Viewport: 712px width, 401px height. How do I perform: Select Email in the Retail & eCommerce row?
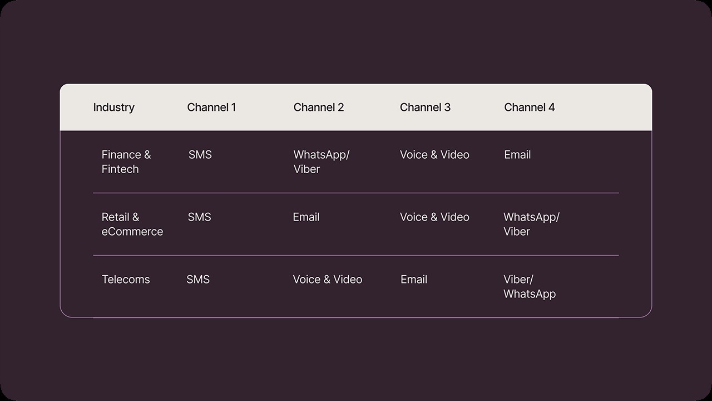click(306, 217)
